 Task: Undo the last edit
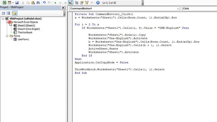tap(44, 3)
